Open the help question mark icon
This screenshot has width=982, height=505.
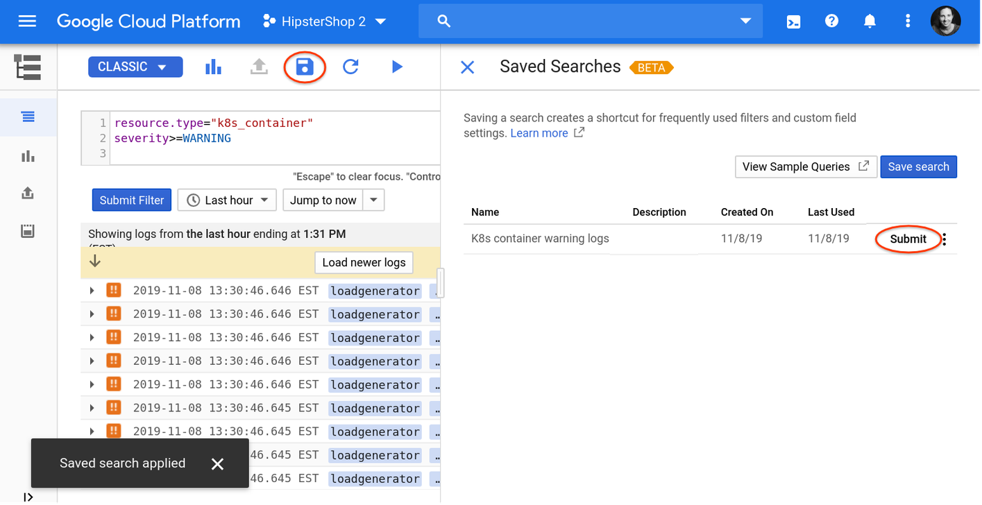pyautogui.click(x=831, y=22)
